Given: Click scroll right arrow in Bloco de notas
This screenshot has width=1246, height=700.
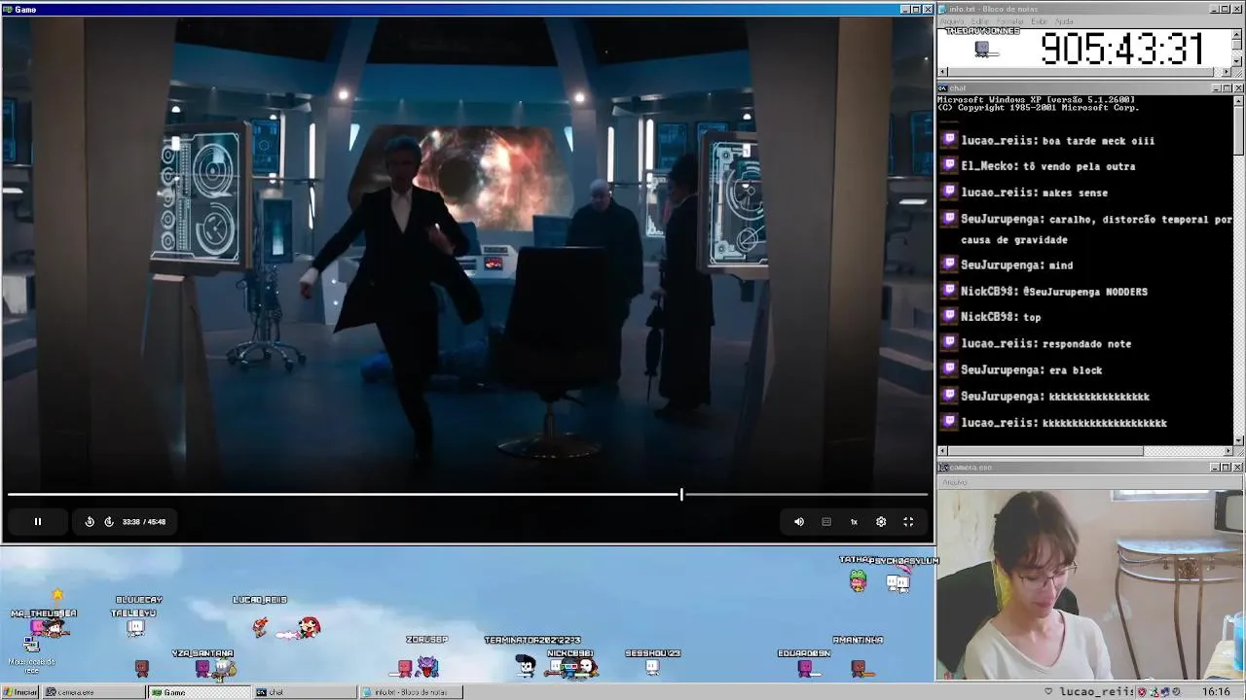Looking at the screenshot, I should tap(1228, 72).
